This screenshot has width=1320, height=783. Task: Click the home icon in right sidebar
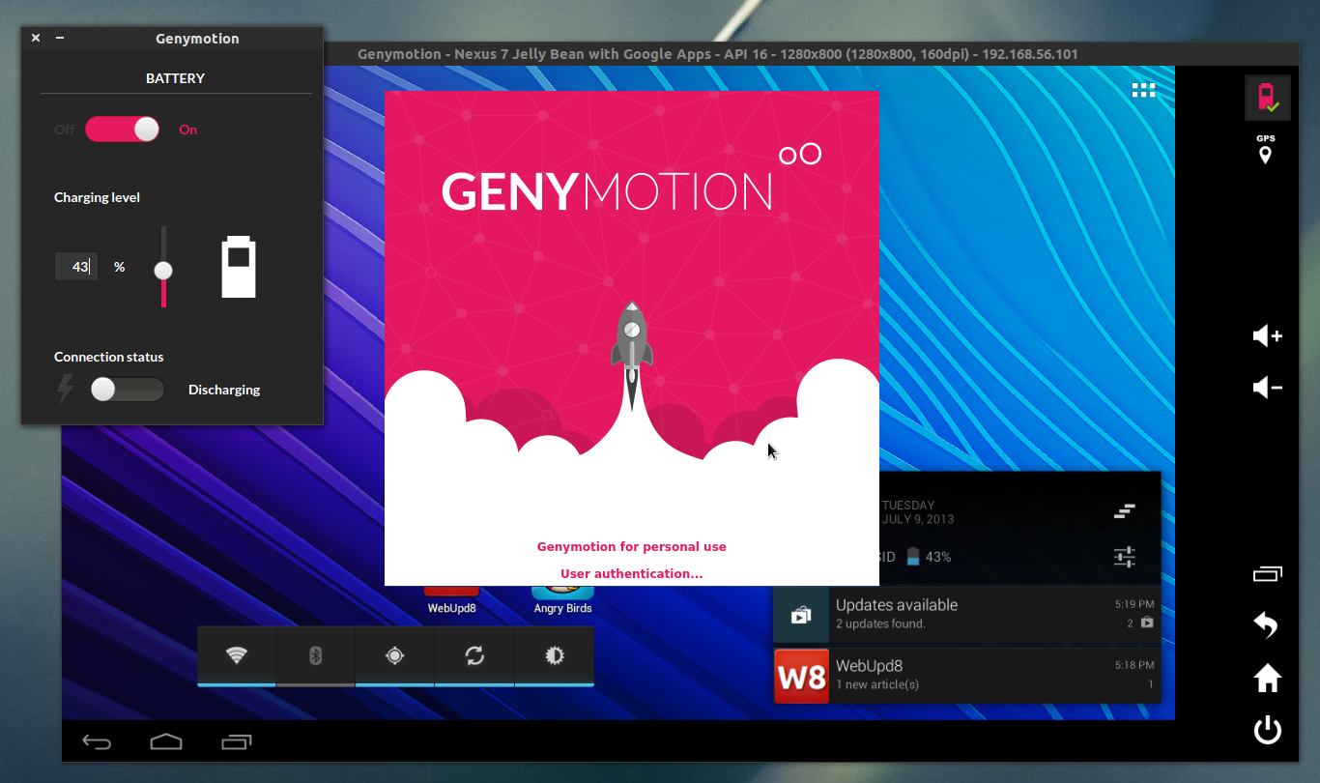click(1267, 678)
